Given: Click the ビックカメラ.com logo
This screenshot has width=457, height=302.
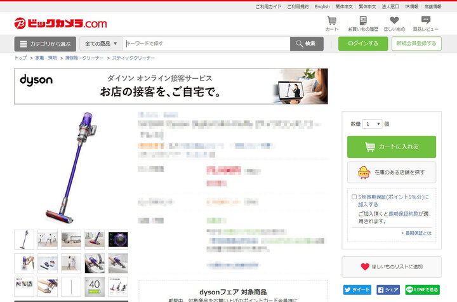Looking at the screenshot, I should pos(61,23).
